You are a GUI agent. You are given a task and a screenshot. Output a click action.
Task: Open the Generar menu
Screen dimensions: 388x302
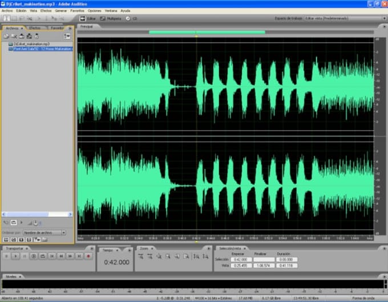click(61, 11)
